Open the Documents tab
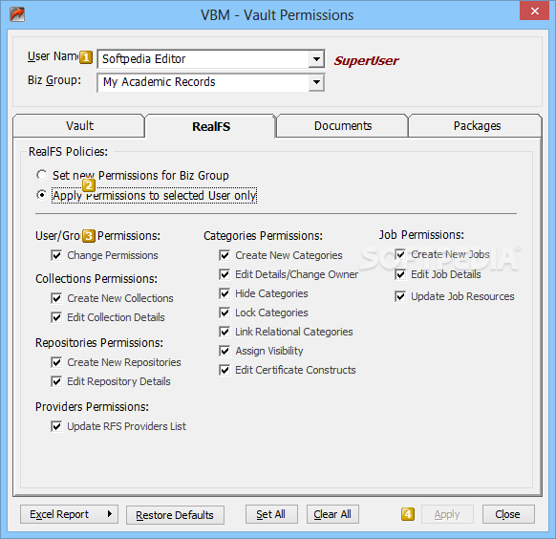 tap(343, 126)
